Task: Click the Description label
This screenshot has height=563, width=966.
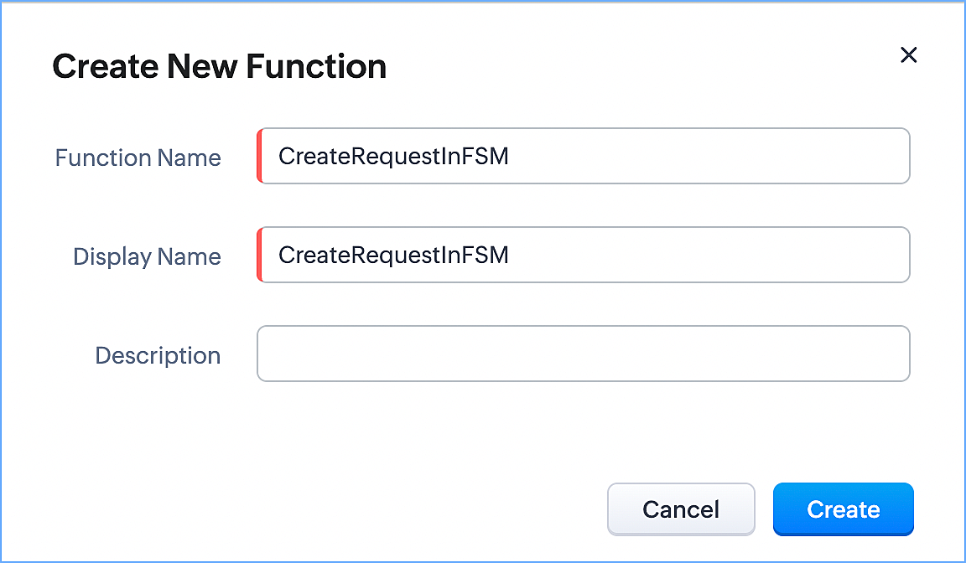Action: pos(158,355)
